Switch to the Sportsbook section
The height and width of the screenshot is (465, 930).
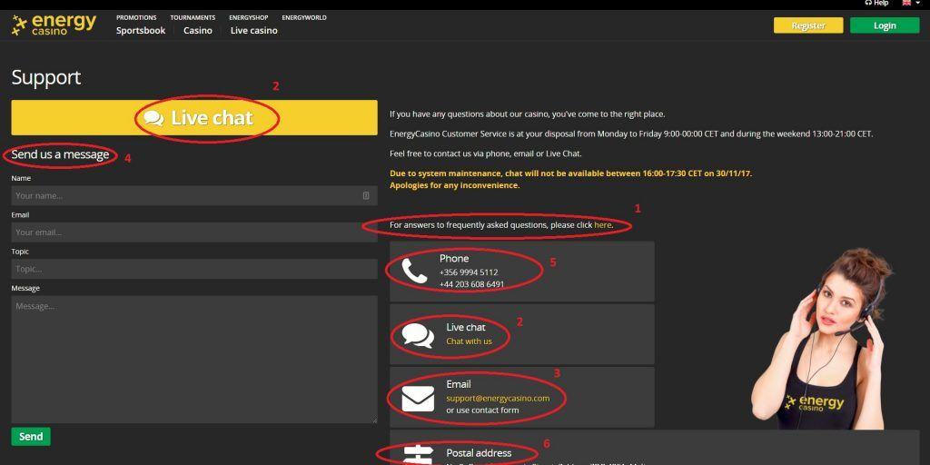pyautogui.click(x=141, y=31)
